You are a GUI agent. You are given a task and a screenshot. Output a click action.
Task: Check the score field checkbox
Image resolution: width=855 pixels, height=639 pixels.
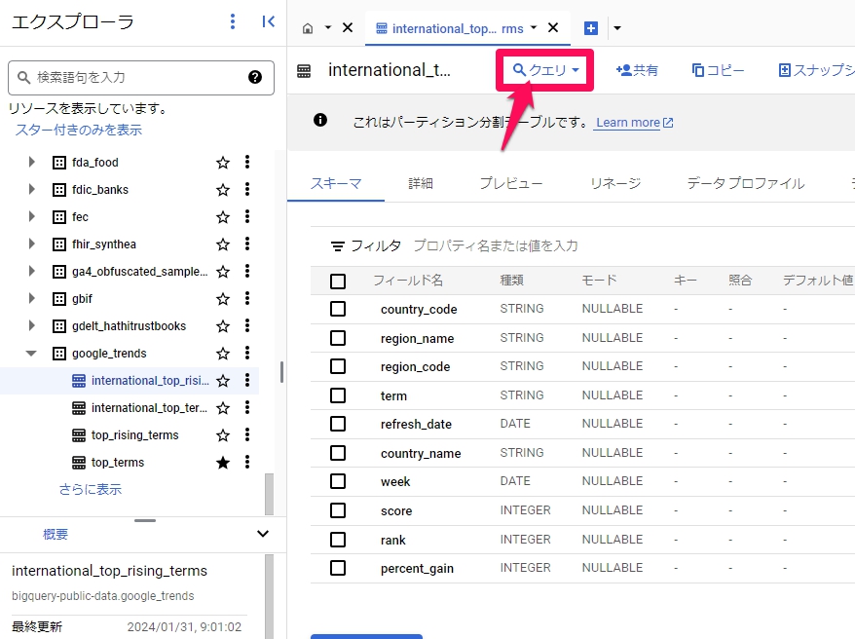(338, 510)
